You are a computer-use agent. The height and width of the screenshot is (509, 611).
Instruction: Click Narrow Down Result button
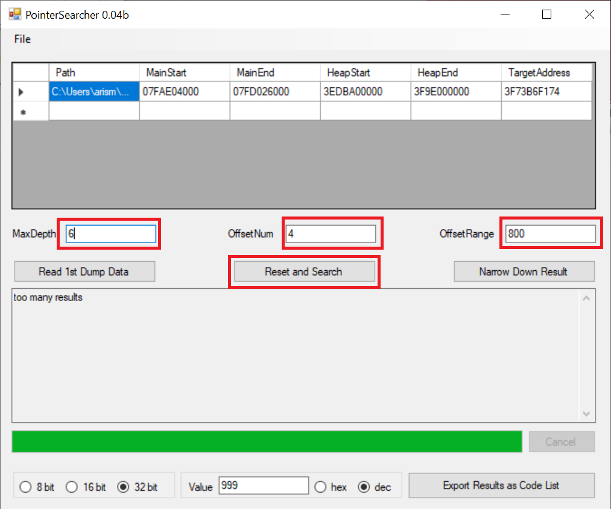point(524,271)
